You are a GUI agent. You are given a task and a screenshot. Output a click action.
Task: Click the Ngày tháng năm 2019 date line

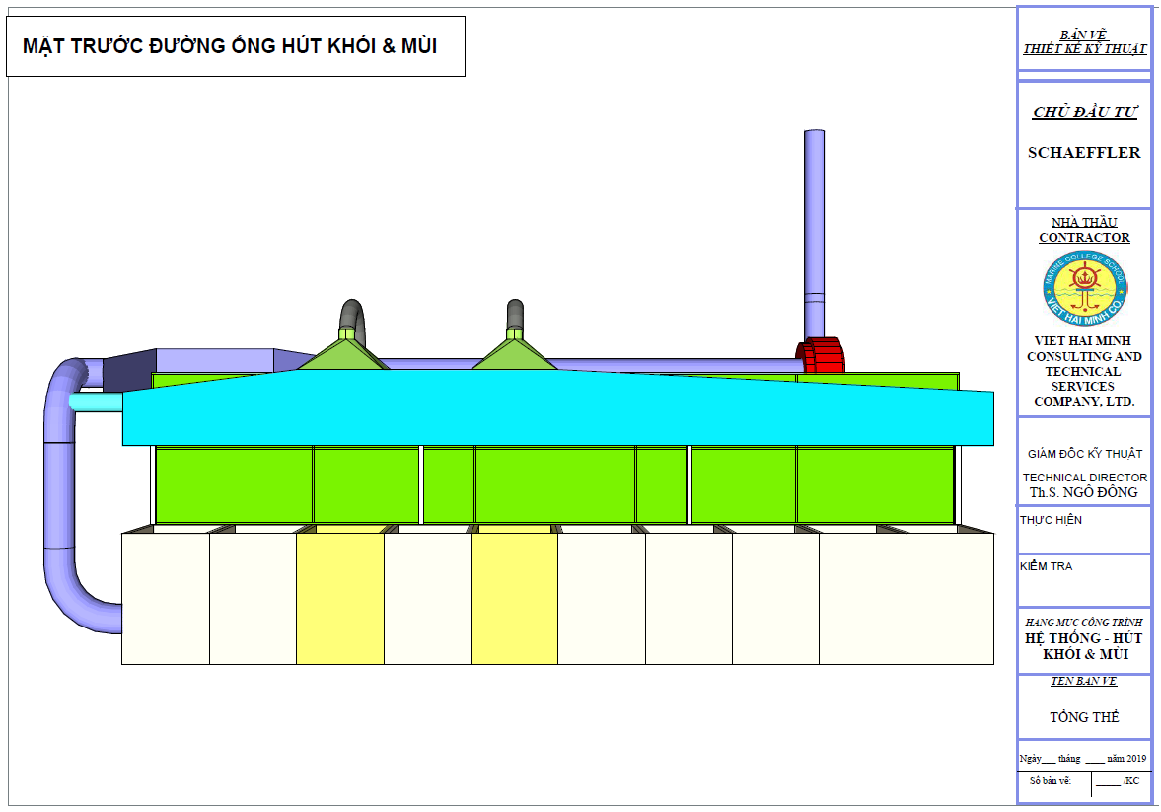point(1083,758)
